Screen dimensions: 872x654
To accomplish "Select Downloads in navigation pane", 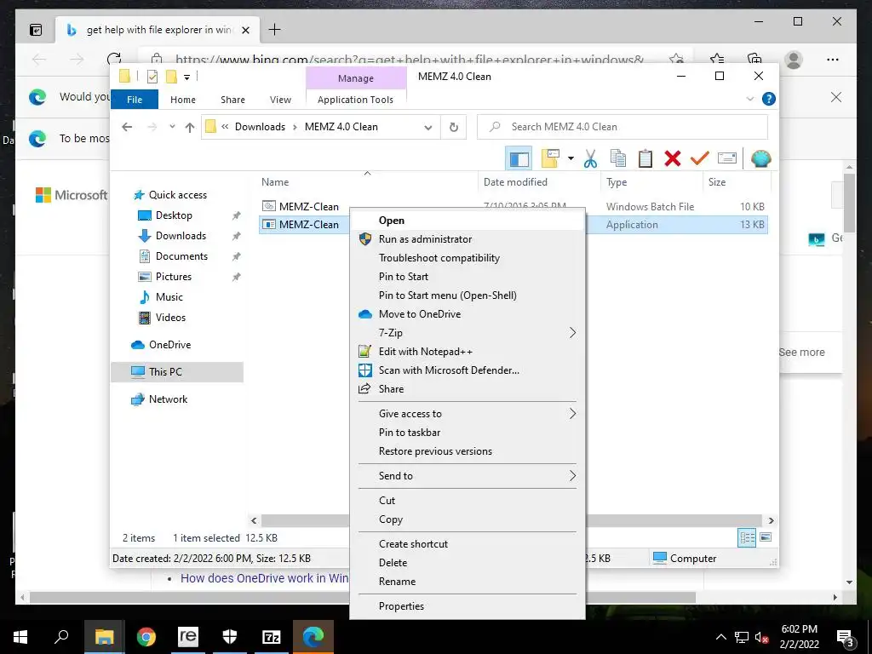I will pos(181,236).
